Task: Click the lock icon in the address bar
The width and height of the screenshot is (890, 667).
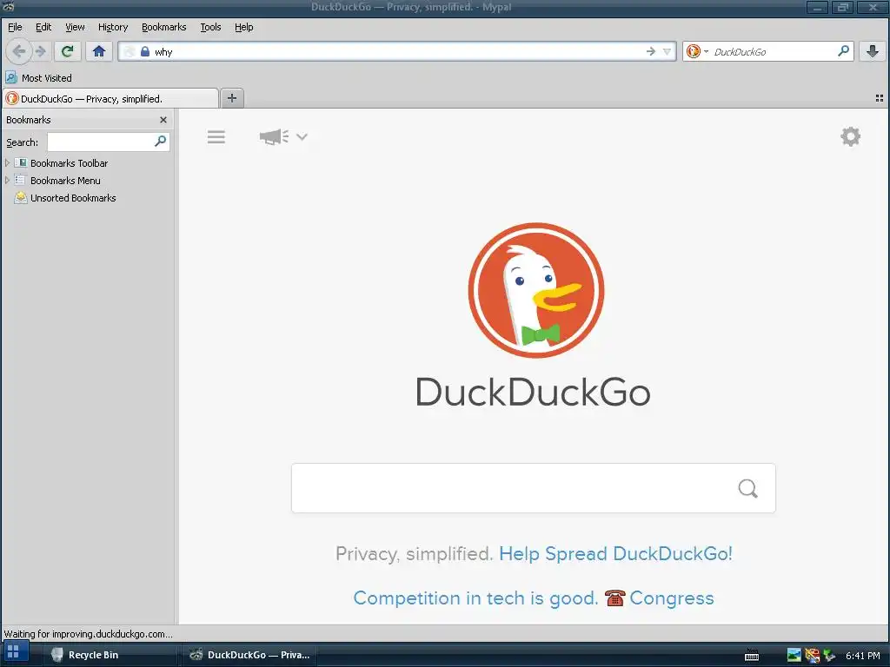Action: point(145,51)
